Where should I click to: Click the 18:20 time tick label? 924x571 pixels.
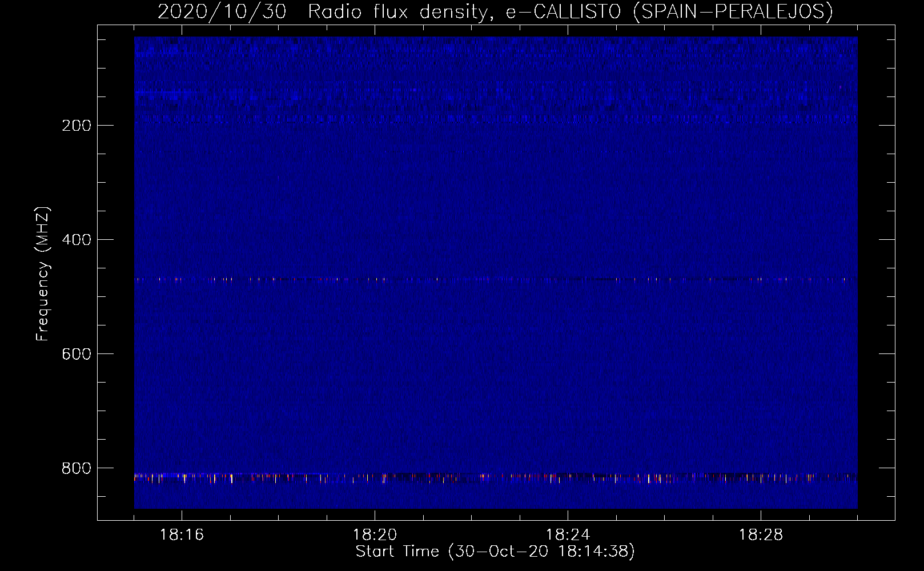[375, 535]
